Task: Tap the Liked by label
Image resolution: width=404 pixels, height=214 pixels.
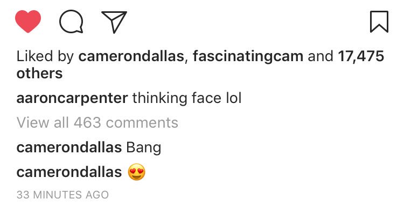Action: coord(45,56)
